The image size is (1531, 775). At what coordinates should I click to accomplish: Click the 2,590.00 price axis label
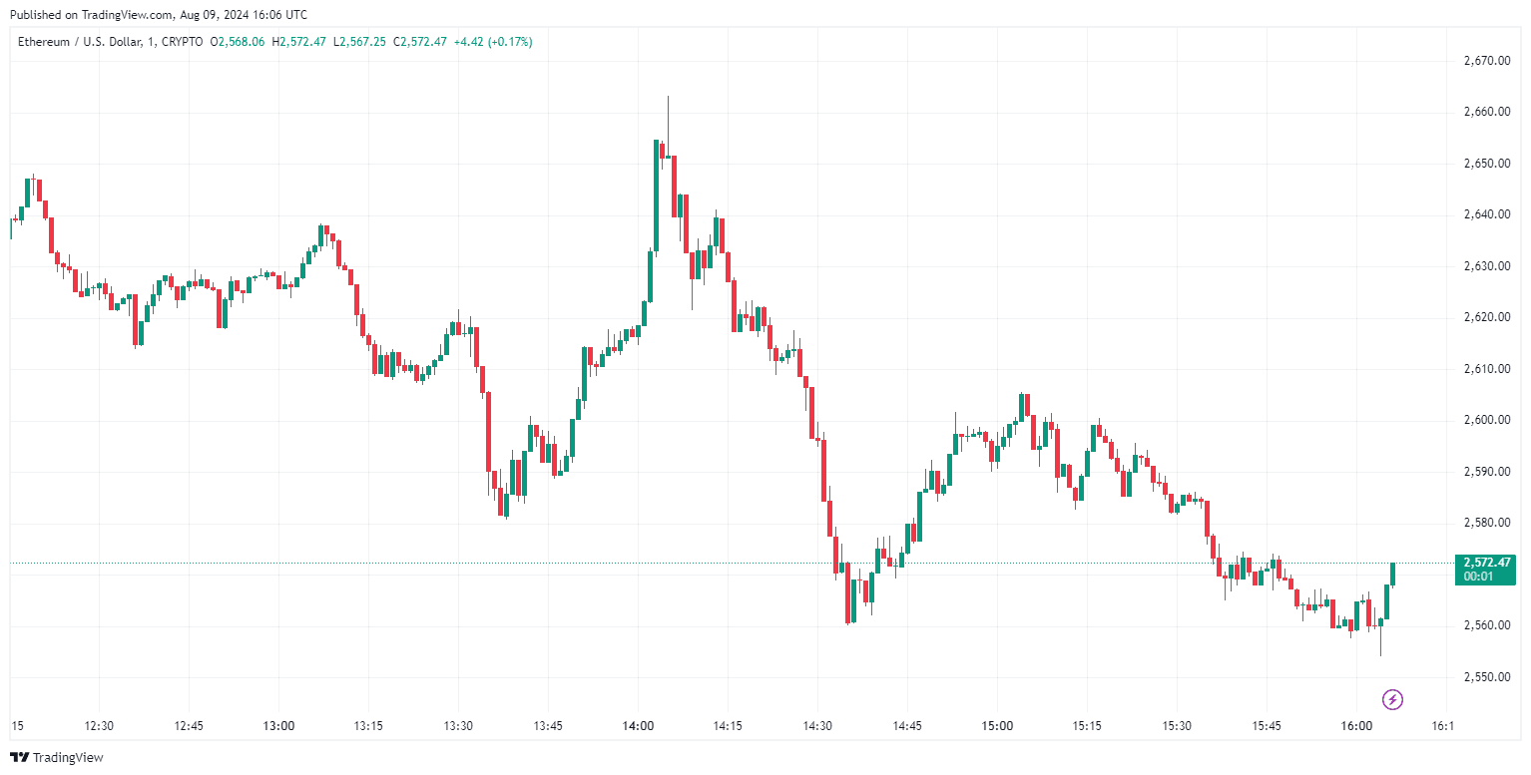[x=1485, y=472]
